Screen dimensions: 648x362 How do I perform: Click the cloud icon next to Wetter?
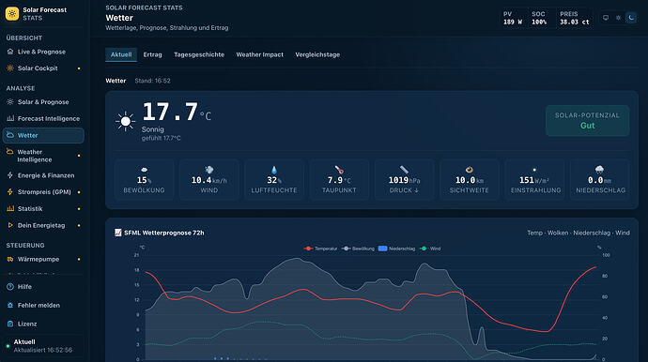(x=10, y=135)
